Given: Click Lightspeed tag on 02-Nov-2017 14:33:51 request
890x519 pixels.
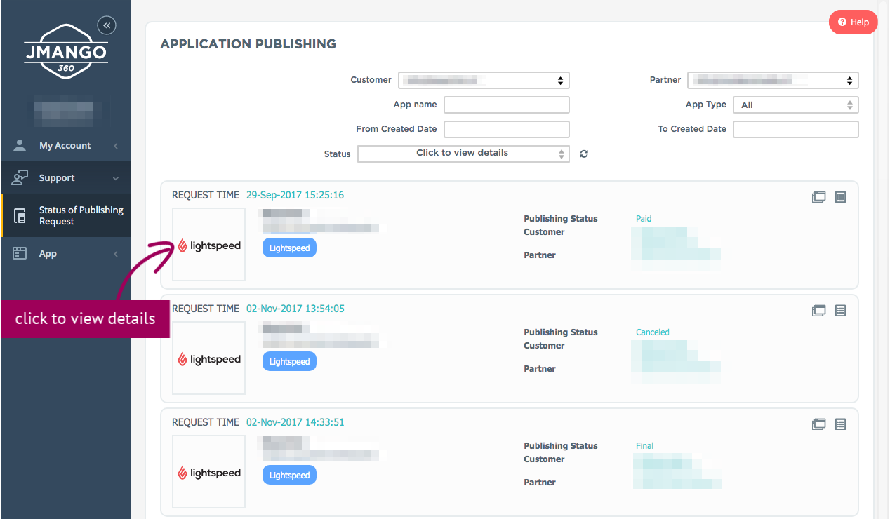Looking at the screenshot, I should (289, 475).
